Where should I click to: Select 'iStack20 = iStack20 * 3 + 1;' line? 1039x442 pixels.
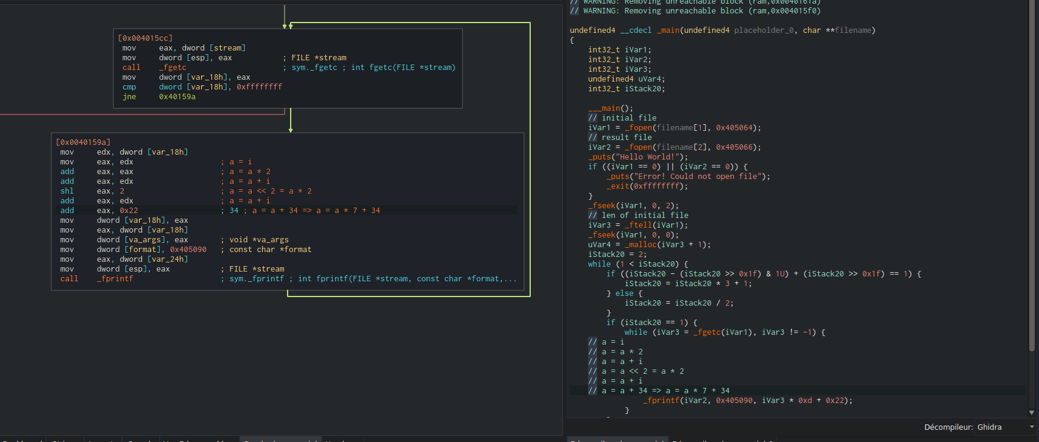pos(689,283)
